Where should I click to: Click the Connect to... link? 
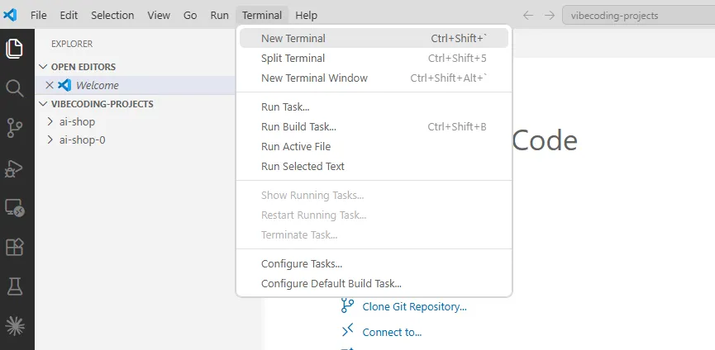pos(392,332)
